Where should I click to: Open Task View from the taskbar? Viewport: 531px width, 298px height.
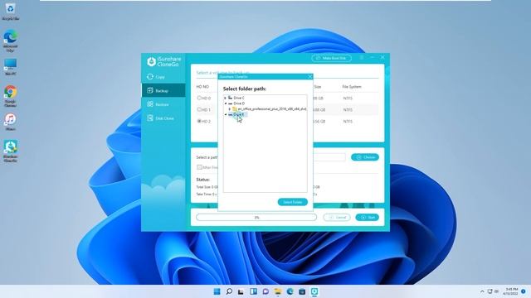click(x=241, y=291)
